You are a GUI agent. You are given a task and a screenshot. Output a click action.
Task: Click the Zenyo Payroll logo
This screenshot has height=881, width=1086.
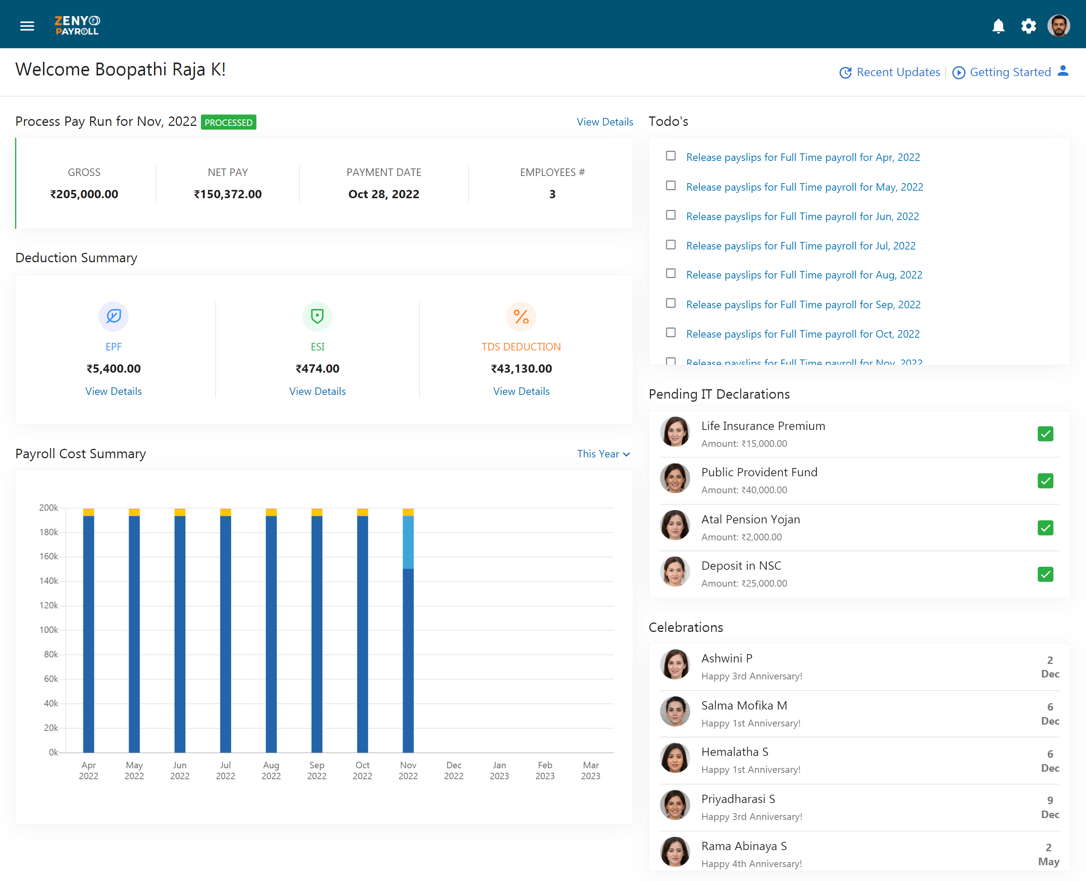(77, 25)
